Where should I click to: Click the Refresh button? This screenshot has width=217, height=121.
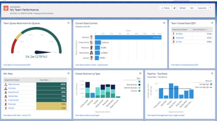182,8
